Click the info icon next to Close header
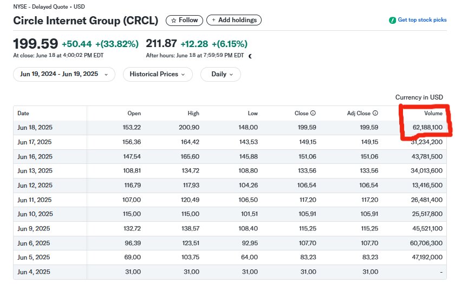 (x=313, y=113)
